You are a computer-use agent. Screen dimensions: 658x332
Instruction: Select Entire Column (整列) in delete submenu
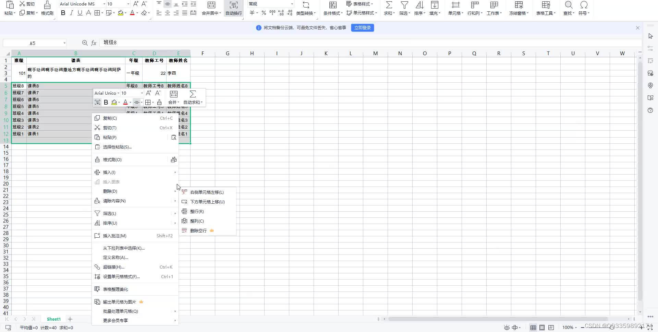coord(208,221)
